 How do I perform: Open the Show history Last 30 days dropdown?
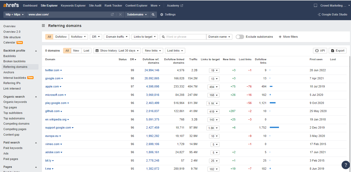(x=117, y=51)
